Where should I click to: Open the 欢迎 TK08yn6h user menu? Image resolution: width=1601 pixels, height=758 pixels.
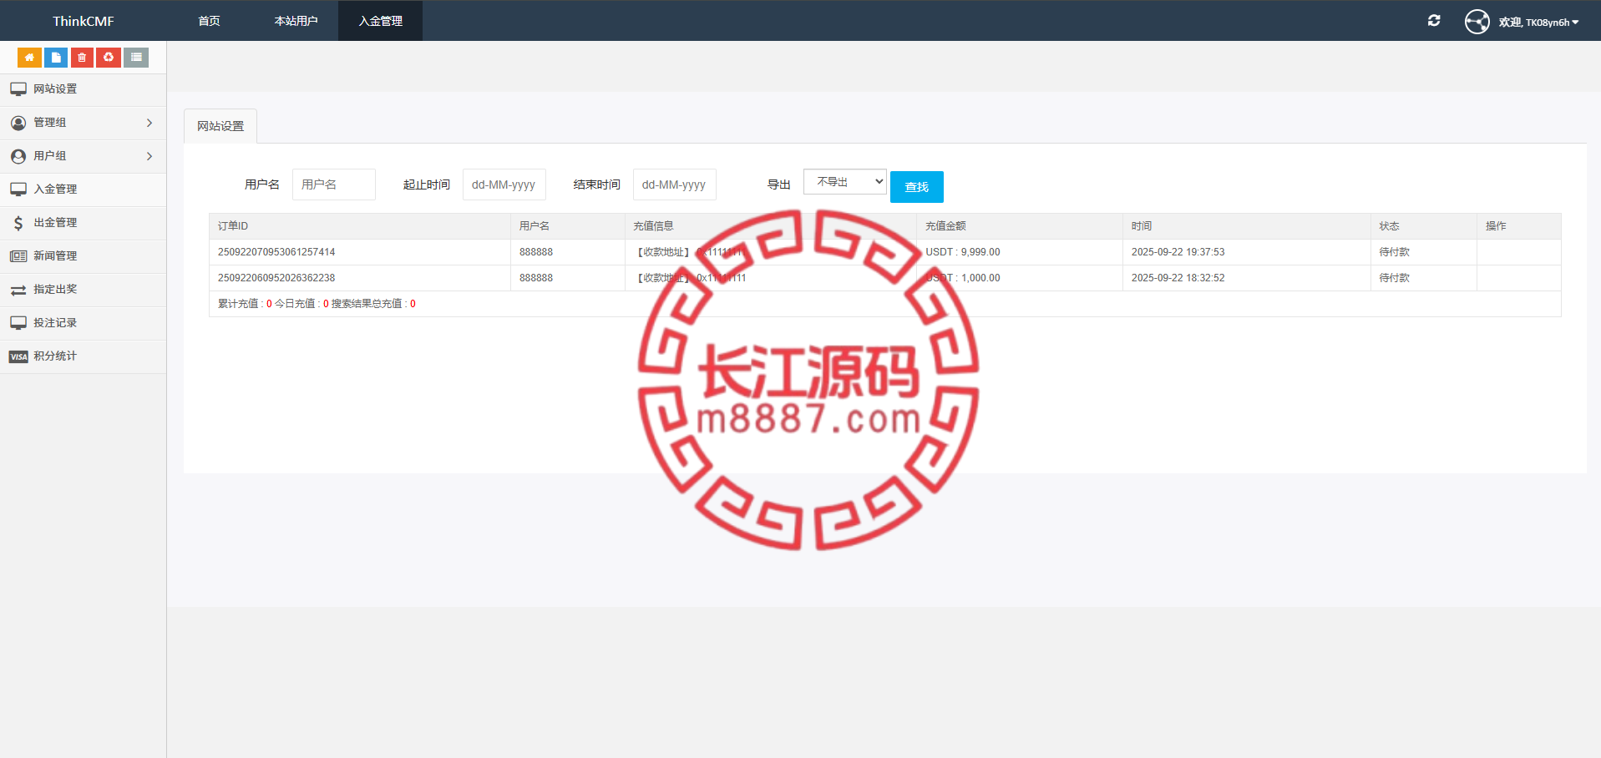[x=1538, y=23]
